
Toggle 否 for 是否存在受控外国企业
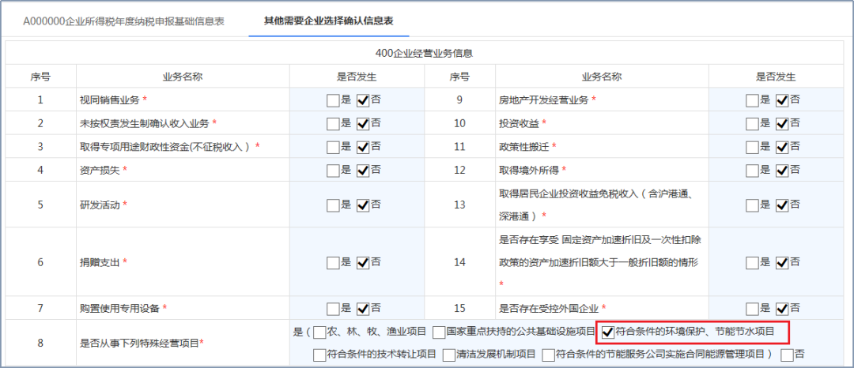782,309
